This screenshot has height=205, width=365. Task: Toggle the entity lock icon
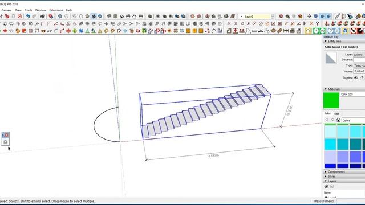pos(362,77)
